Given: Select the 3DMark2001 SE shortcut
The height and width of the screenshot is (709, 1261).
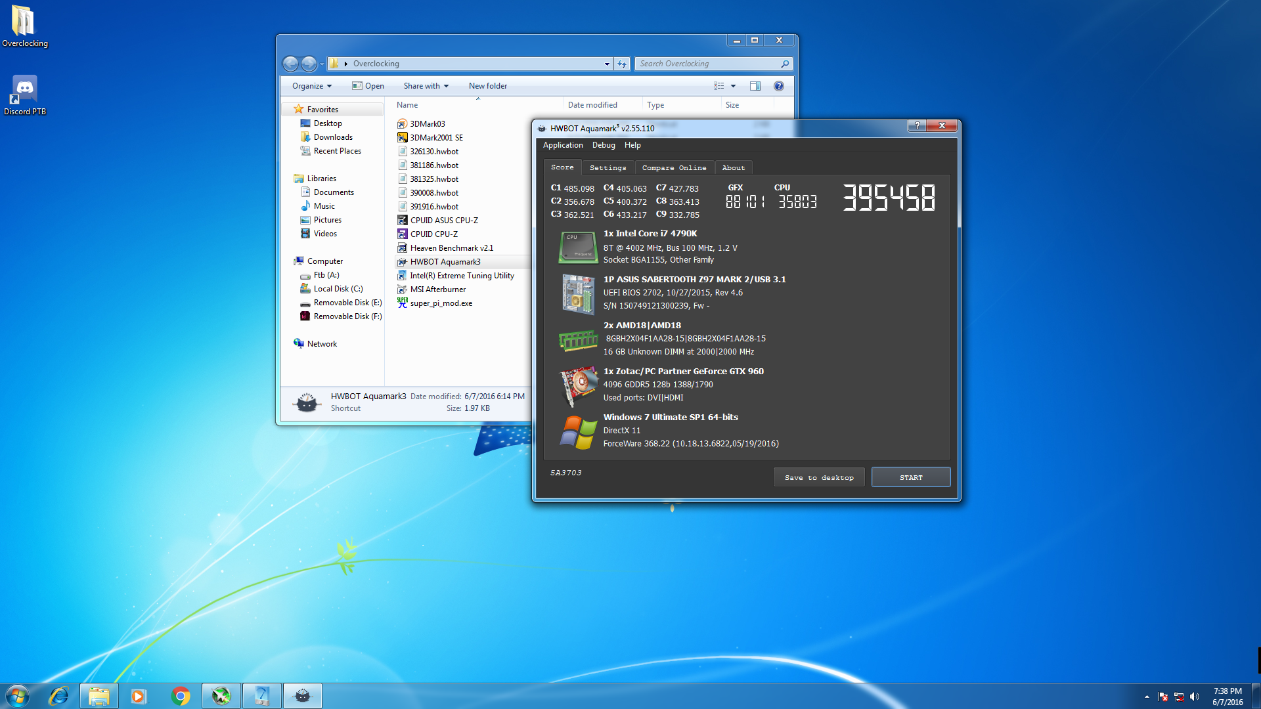Looking at the screenshot, I should [430, 137].
